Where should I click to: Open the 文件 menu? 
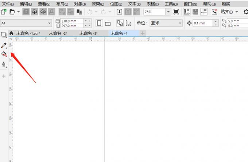click(x=8, y=4)
